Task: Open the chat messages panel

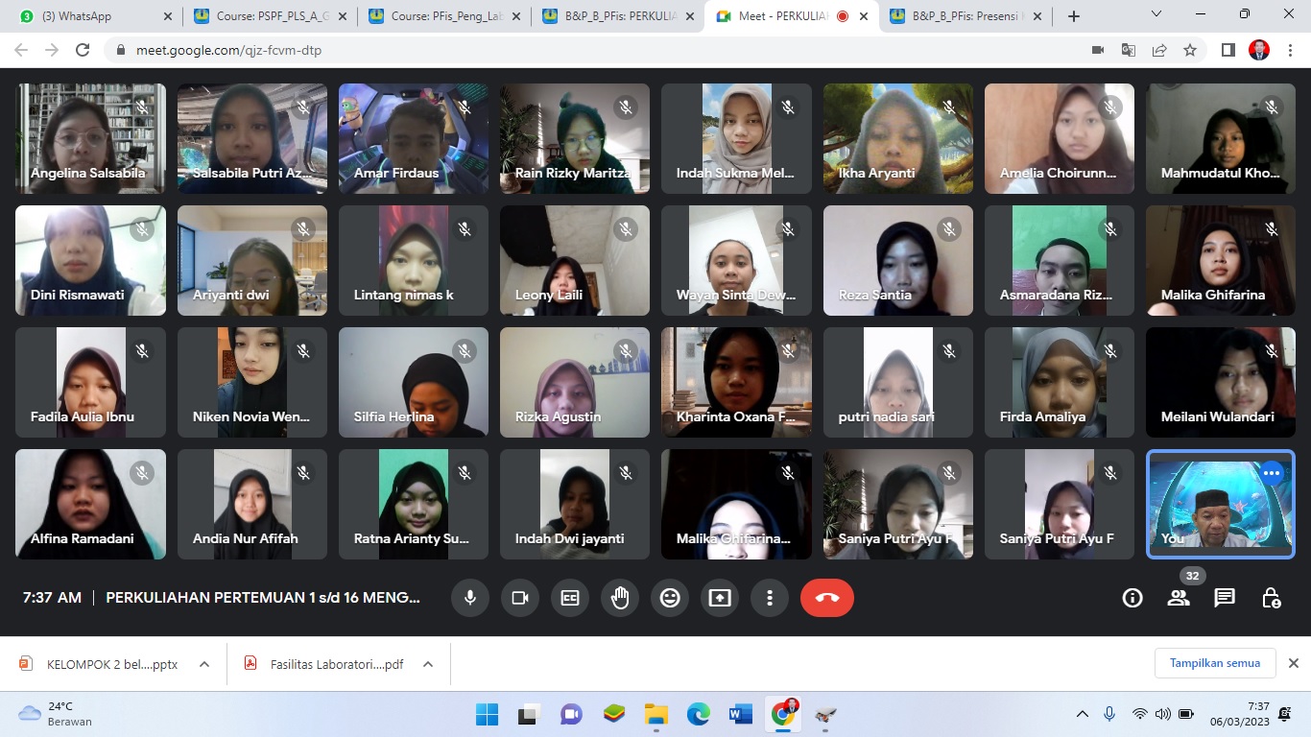Action: pos(1225,598)
